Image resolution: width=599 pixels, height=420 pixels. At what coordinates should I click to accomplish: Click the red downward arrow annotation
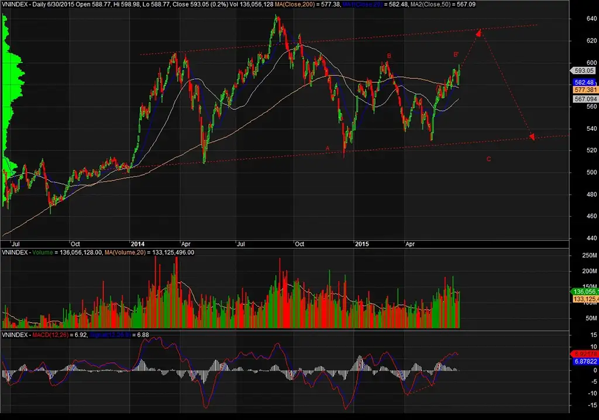pos(532,138)
